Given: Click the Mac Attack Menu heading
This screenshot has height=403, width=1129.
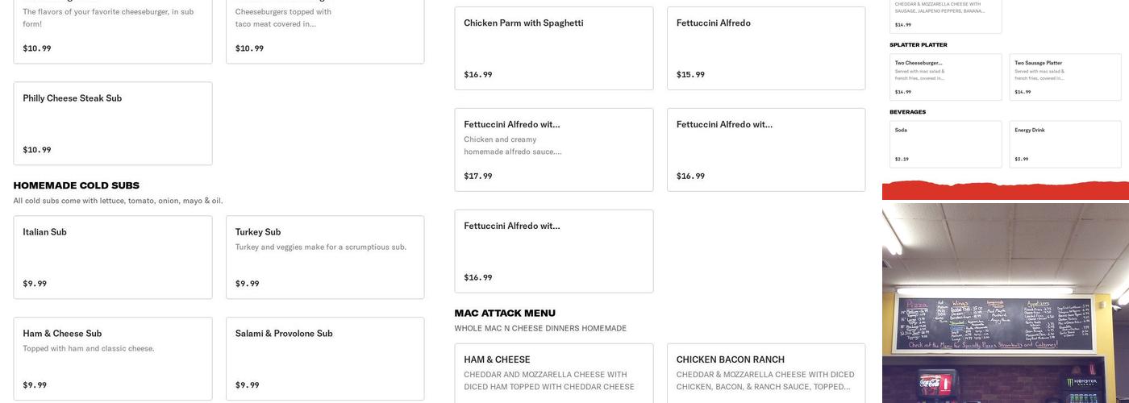Looking at the screenshot, I should [x=505, y=314].
